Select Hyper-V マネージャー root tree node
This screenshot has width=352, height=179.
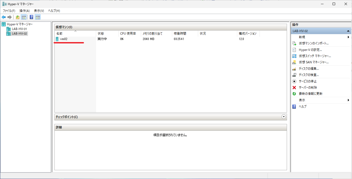(x=20, y=24)
